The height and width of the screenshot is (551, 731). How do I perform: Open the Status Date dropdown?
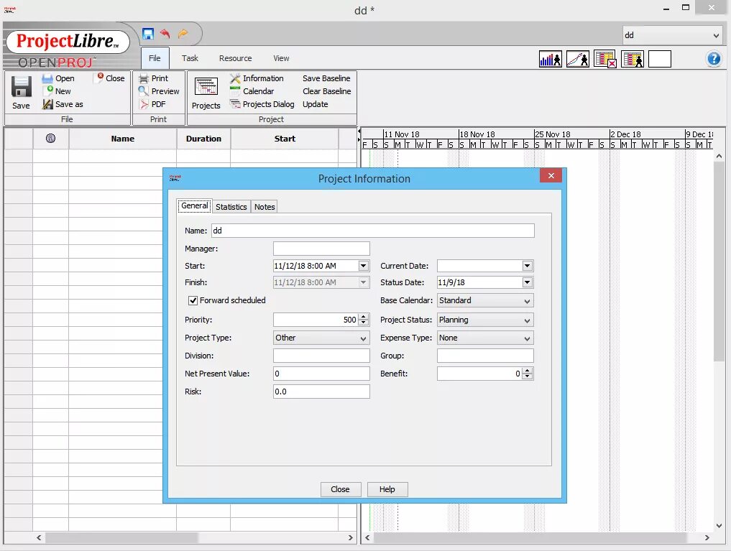point(528,282)
